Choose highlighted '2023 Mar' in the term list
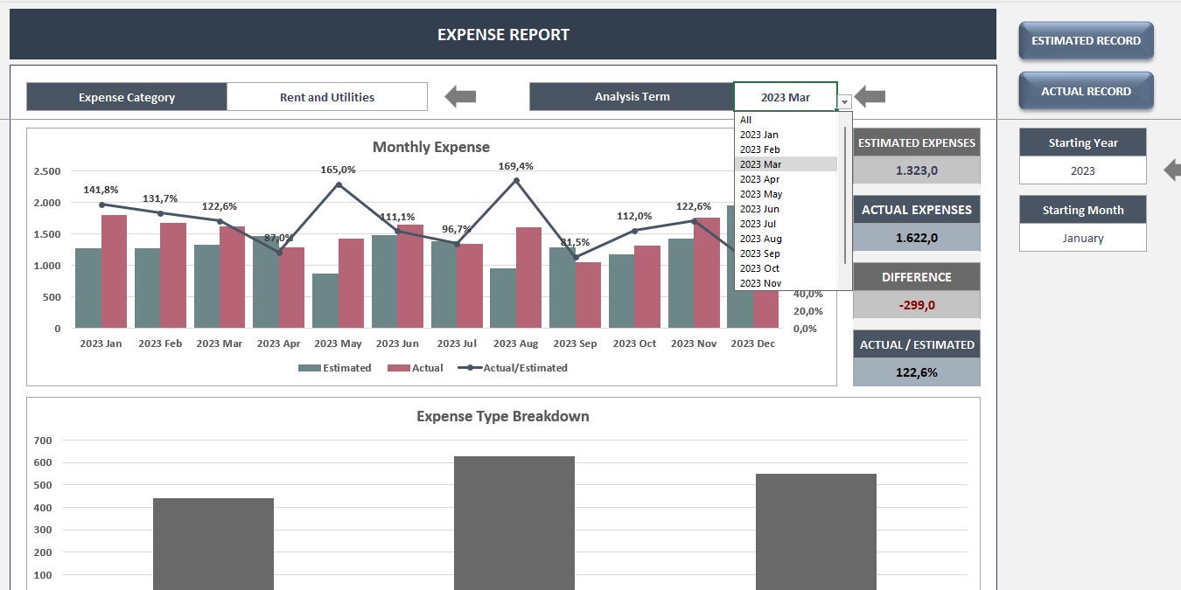 coord(786,164)
